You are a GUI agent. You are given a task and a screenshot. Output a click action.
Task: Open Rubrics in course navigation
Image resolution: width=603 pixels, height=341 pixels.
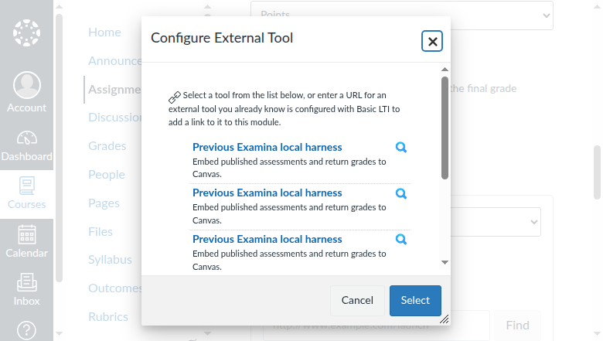point(108,317)
